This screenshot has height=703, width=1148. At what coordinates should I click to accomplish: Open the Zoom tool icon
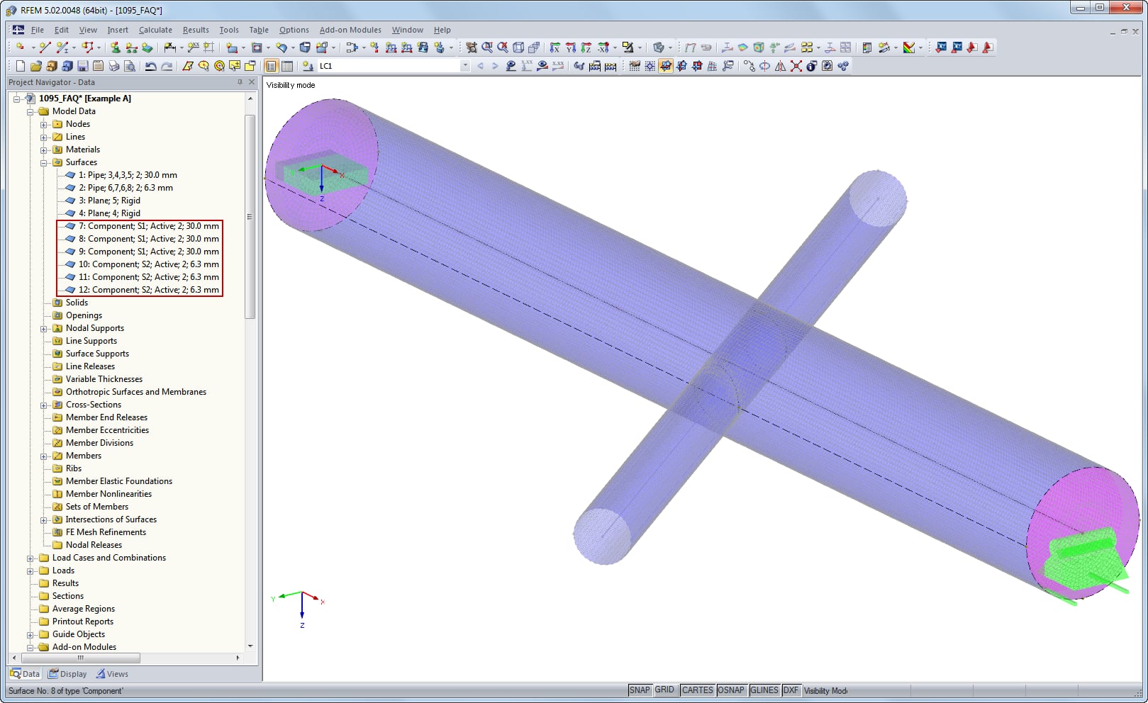tap(486, 48)
